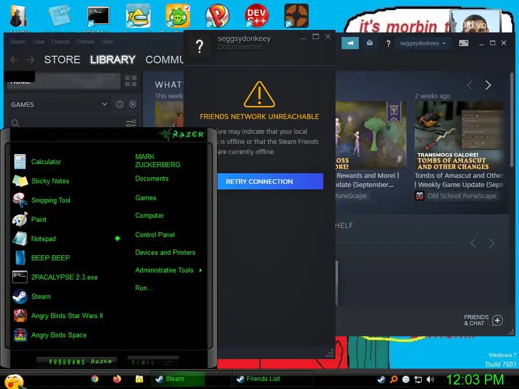
Task: Click the ready-to-play filter icon
Action: click(133, 104)
